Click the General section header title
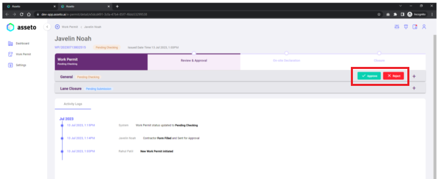The image size is (438, 179). (x=67, y=77)
